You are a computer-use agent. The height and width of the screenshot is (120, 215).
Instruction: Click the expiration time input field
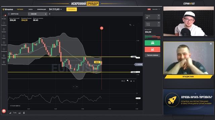coord(151,24)
